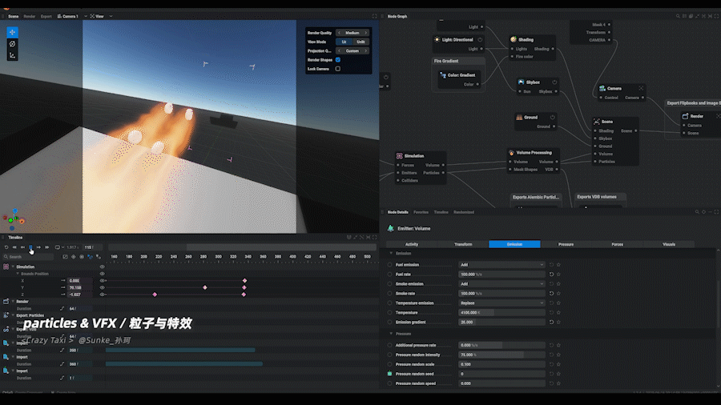Click the Export: Particles track icon
721x405 pixels.
6,315
